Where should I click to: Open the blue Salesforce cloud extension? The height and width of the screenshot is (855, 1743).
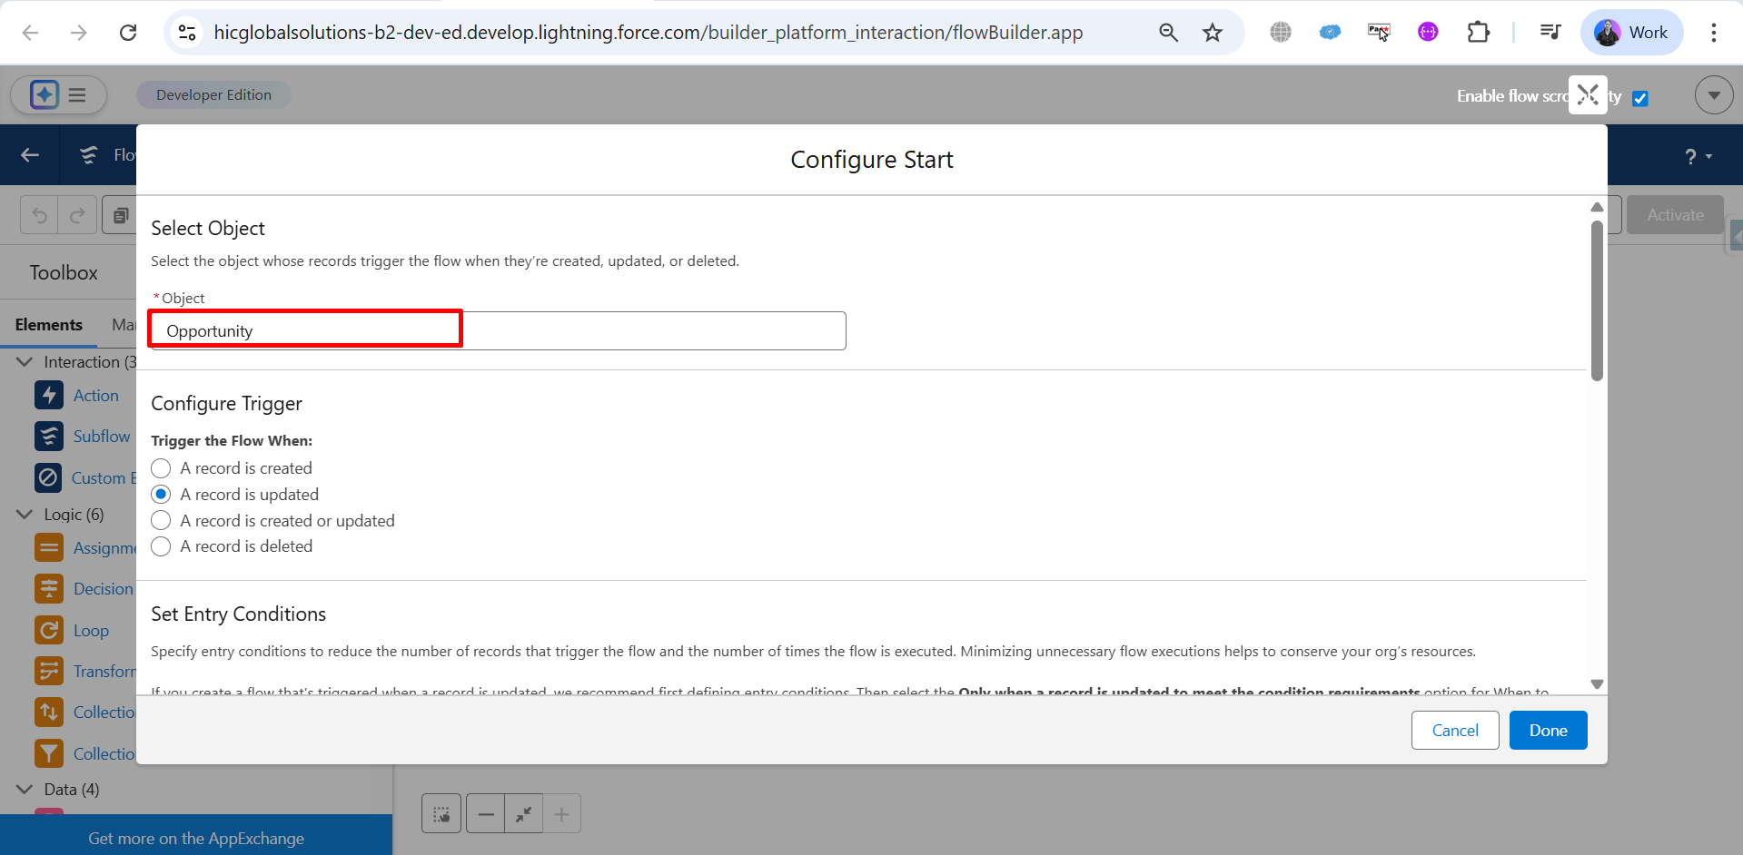[1330, 33]
